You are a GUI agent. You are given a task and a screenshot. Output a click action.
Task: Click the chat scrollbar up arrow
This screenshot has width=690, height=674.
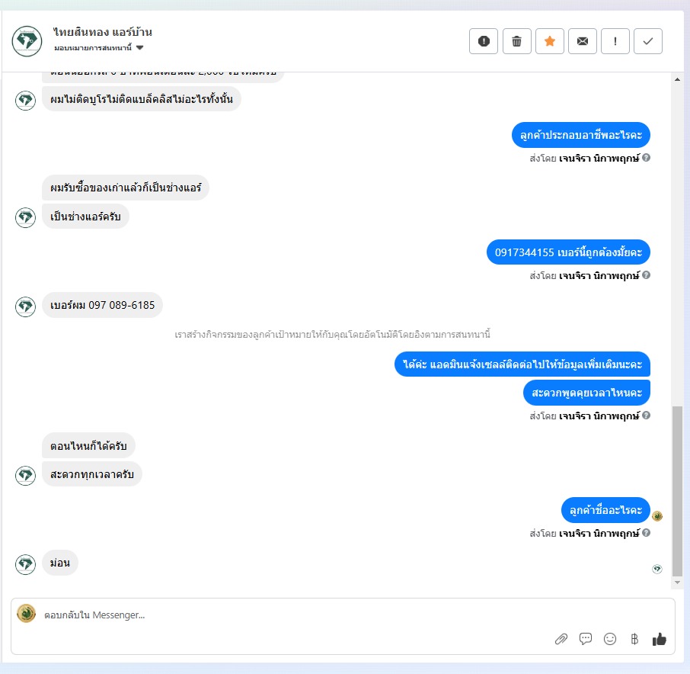(x=677, y=80)
